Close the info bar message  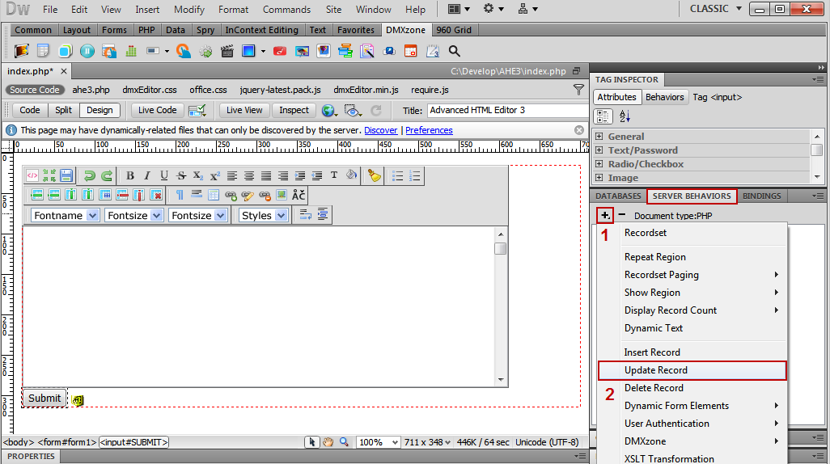point(579,130)
